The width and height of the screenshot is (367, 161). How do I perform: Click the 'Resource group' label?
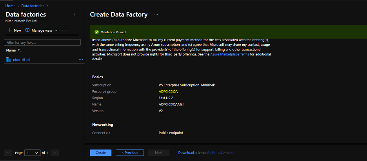[104, 91]
